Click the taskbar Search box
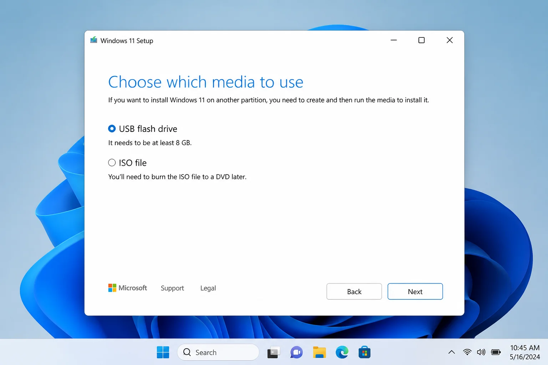Image resolution: width=548 pixels, height=365 pixels. click(218, 353)
